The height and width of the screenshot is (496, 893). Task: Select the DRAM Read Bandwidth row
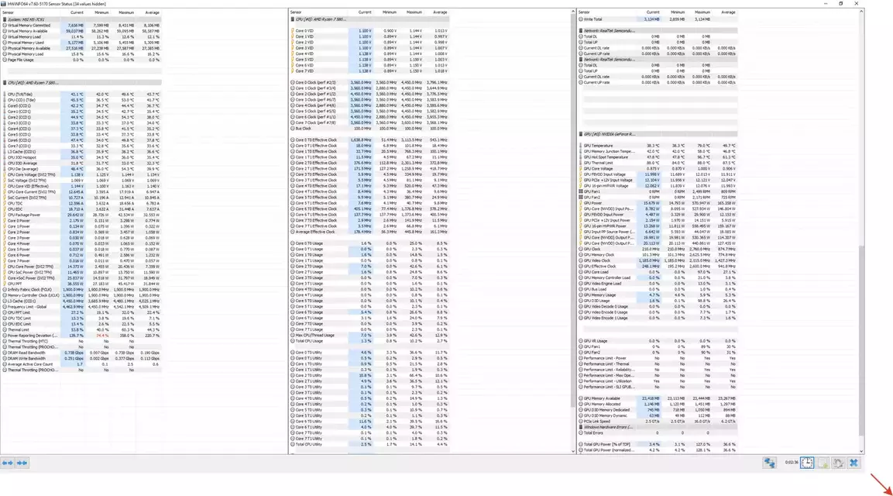coord(81,353)
